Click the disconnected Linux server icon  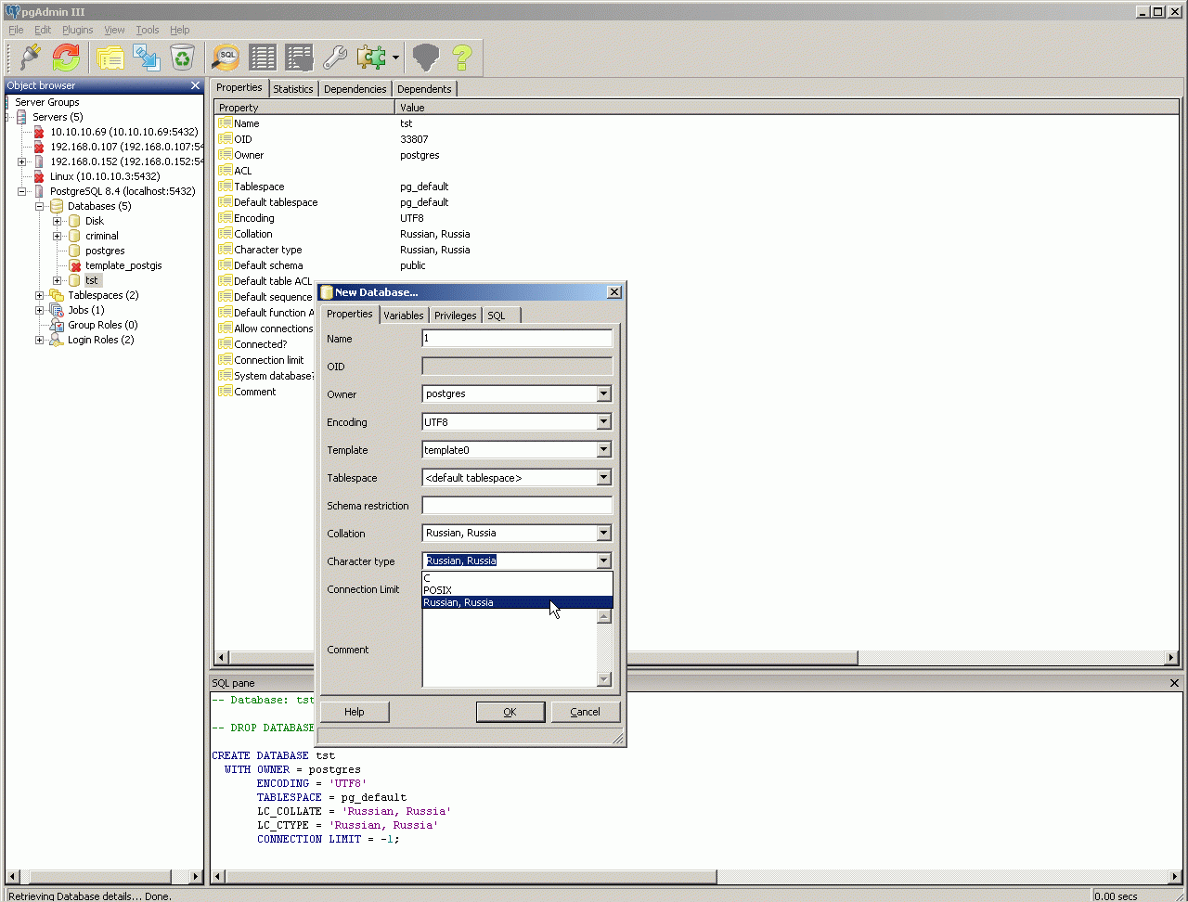(x=38, y=176)
